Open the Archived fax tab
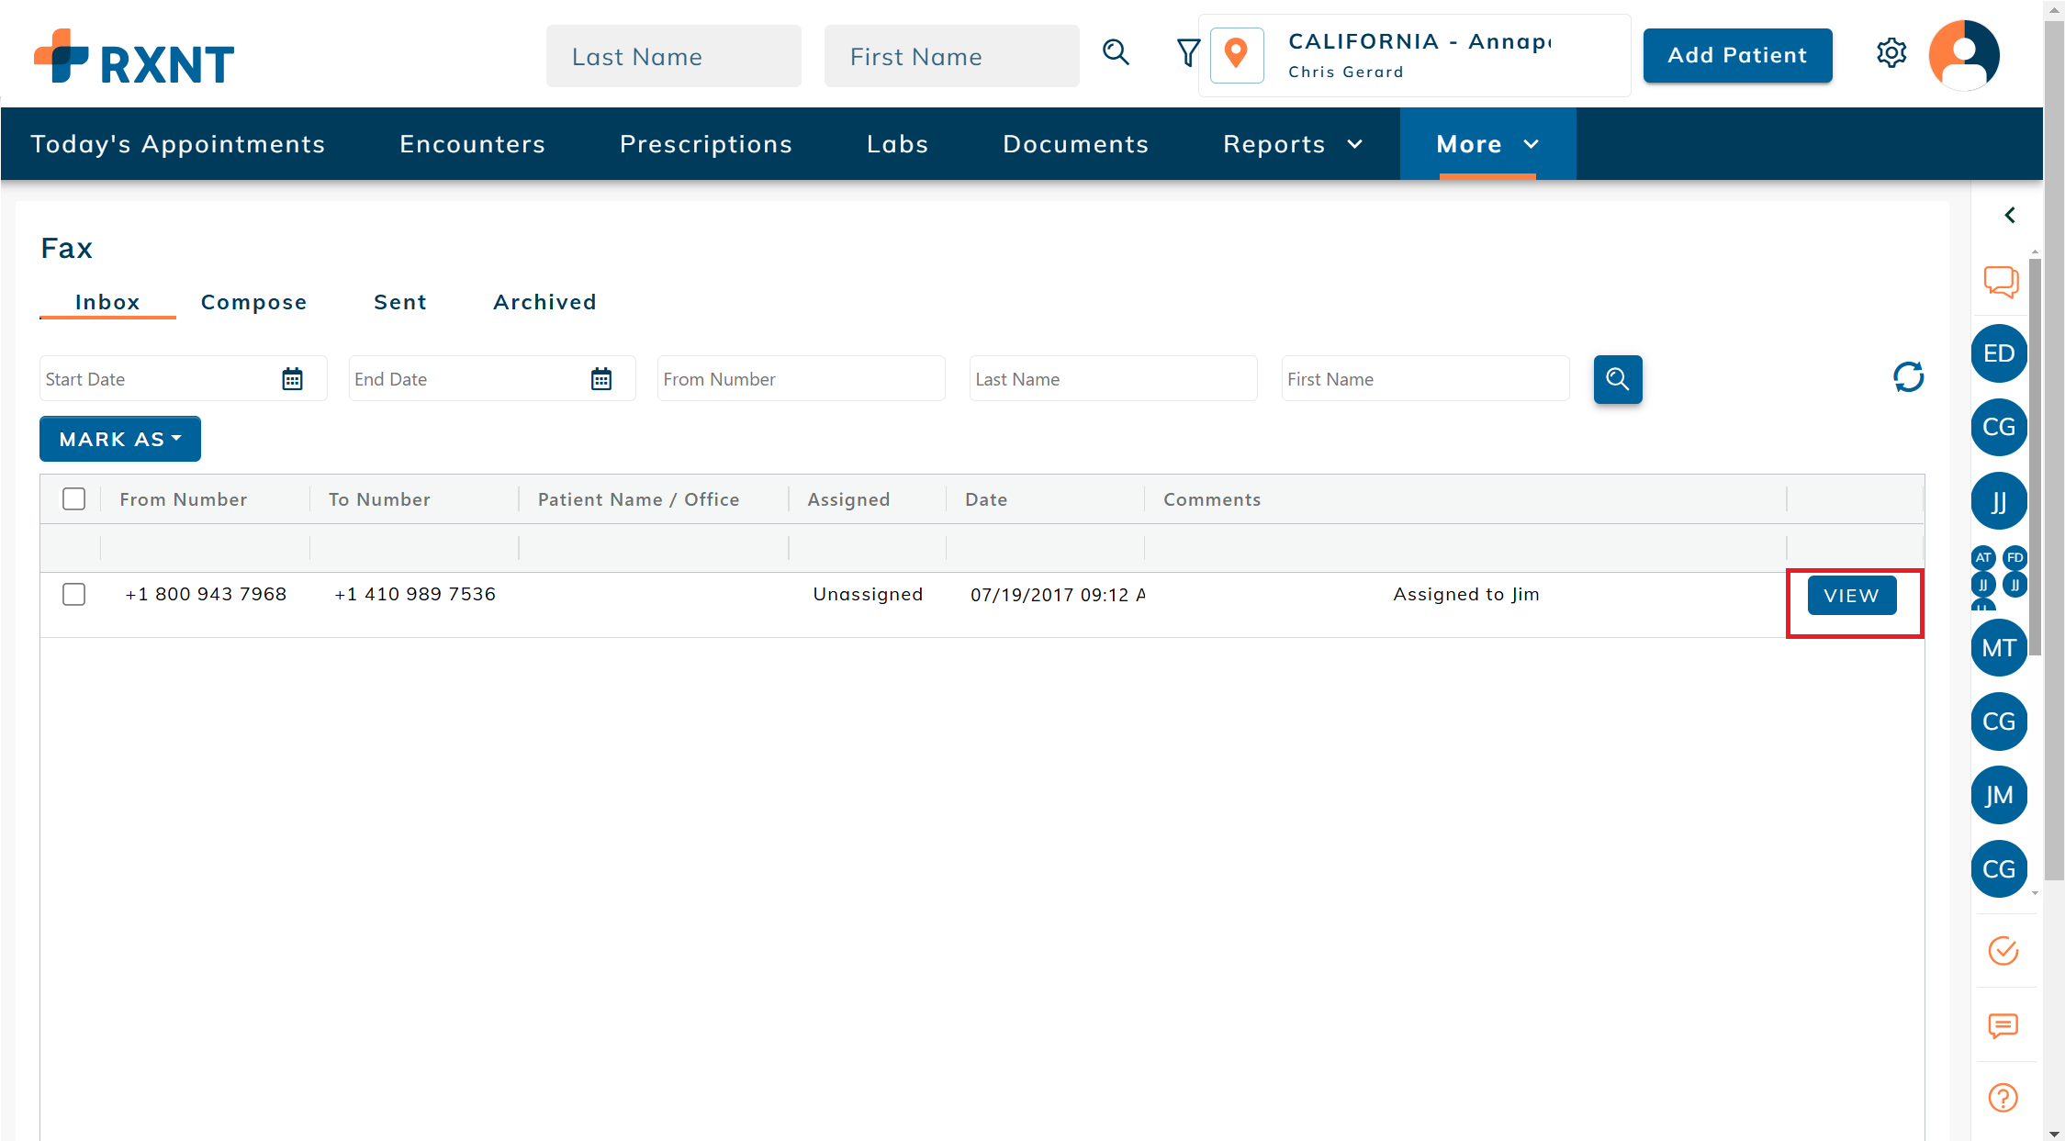Image resolution: width=2065 pixels, height=1141 pixels. [544, 302]
